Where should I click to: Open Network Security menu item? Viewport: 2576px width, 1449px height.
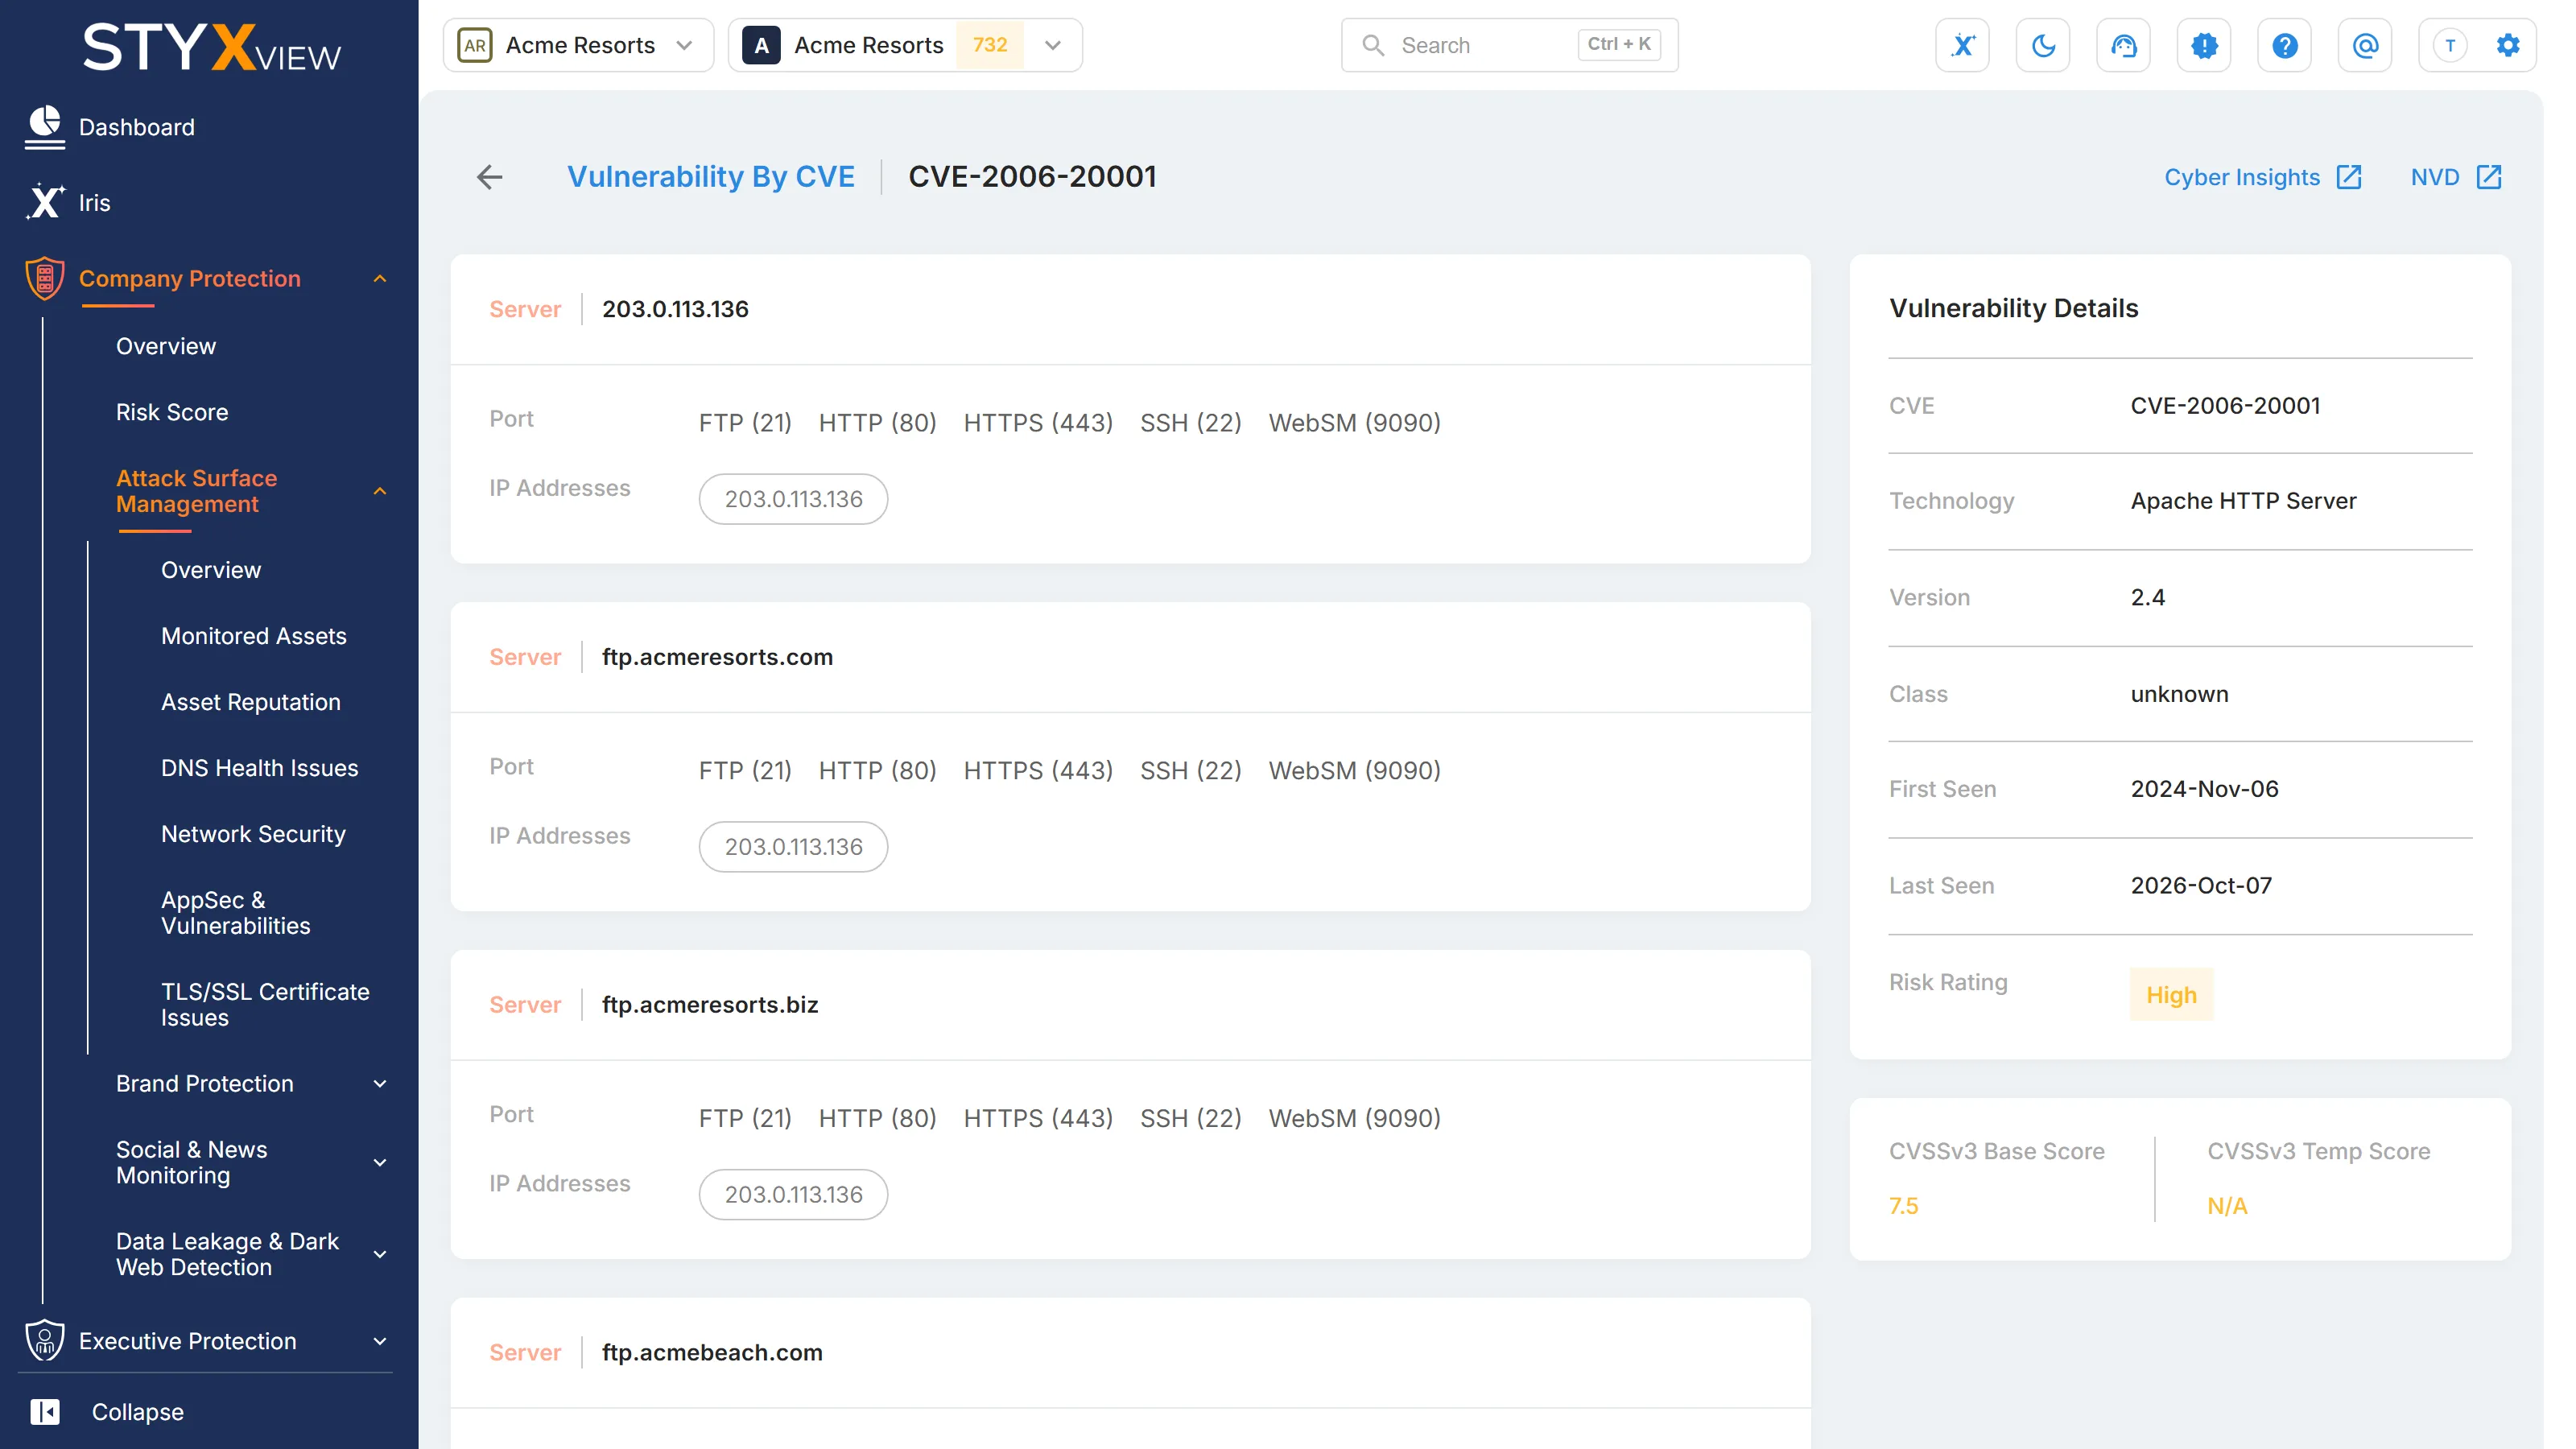(254, 834)
